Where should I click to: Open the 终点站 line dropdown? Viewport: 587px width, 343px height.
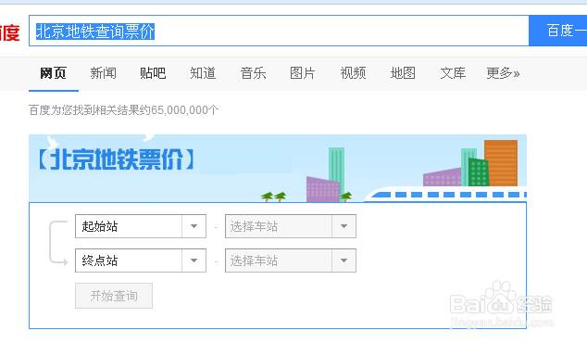(x=141, y=260)
